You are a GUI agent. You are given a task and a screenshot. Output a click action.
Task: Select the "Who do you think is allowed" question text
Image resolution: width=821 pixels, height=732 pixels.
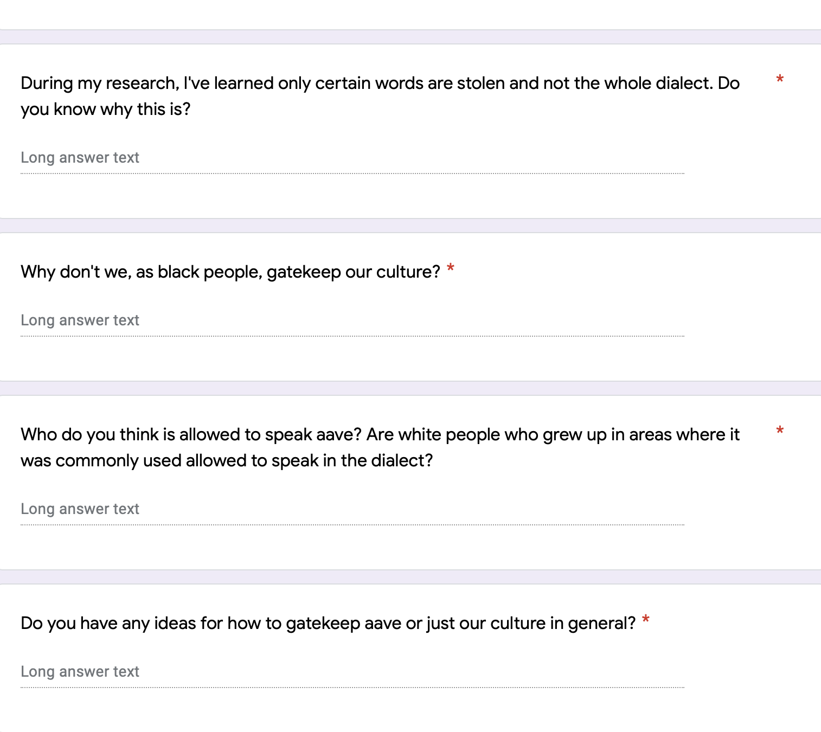pos(380,447)
